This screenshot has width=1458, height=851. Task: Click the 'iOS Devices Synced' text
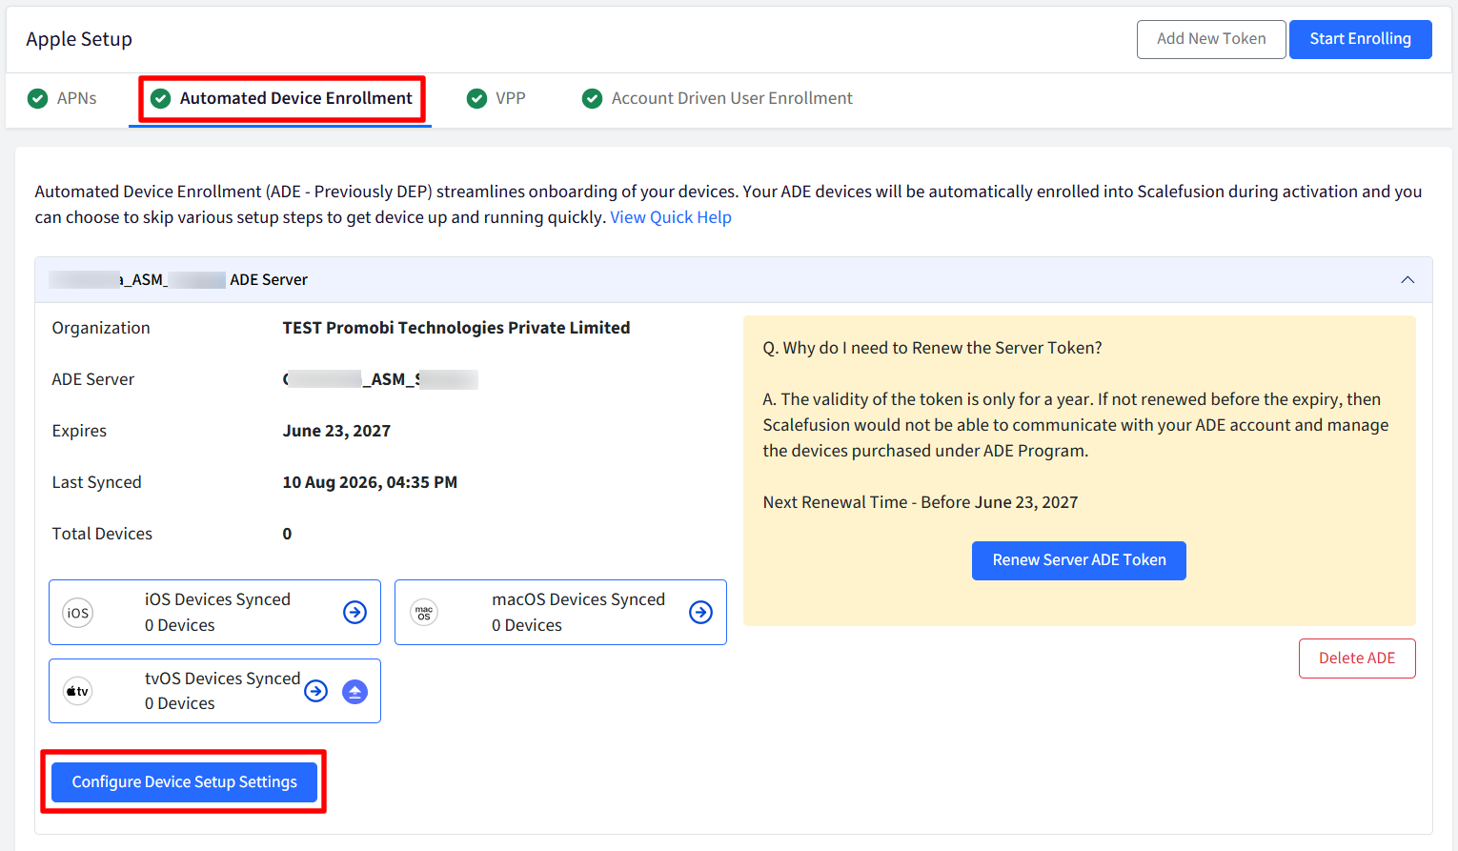coord(217,599)
